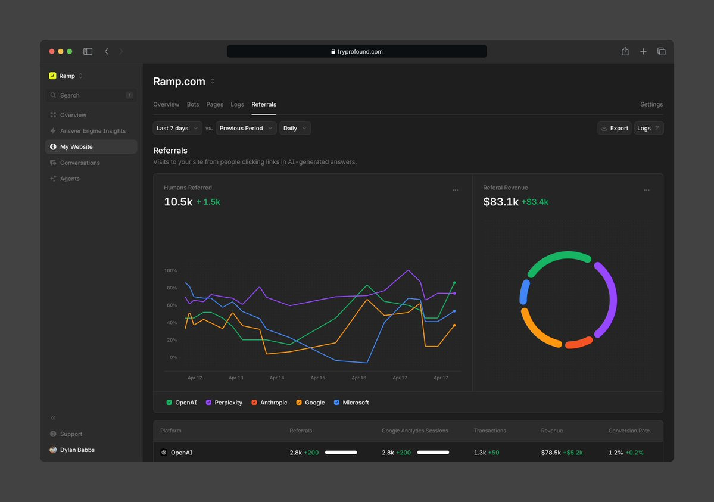This screenshot has width=714, height=502.
Task: Click the lock icon in address bar
Action: pos(333,51)
